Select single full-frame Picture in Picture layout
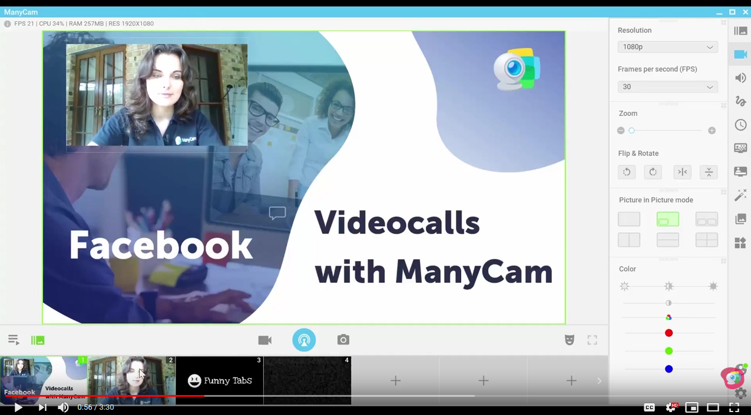Image resolution: width=751 pixels, height=415 pixels. click(629, 219)
